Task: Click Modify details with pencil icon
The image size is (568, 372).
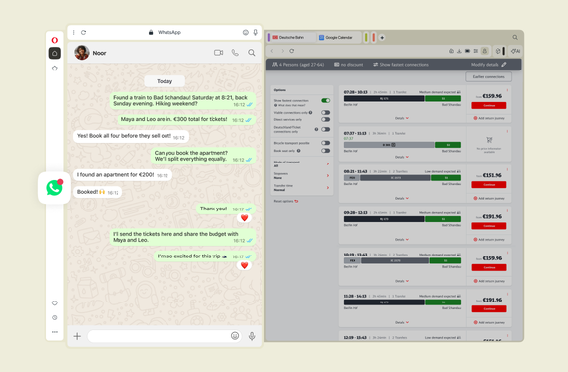Action: [x=489, y=64]
